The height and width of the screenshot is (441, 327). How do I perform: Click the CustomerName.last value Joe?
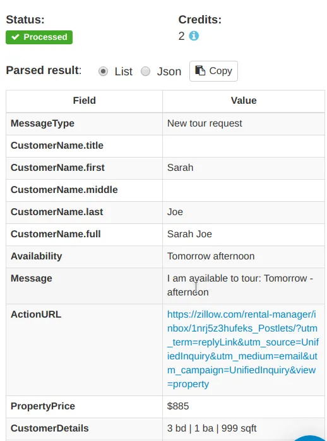click(175, 212)
